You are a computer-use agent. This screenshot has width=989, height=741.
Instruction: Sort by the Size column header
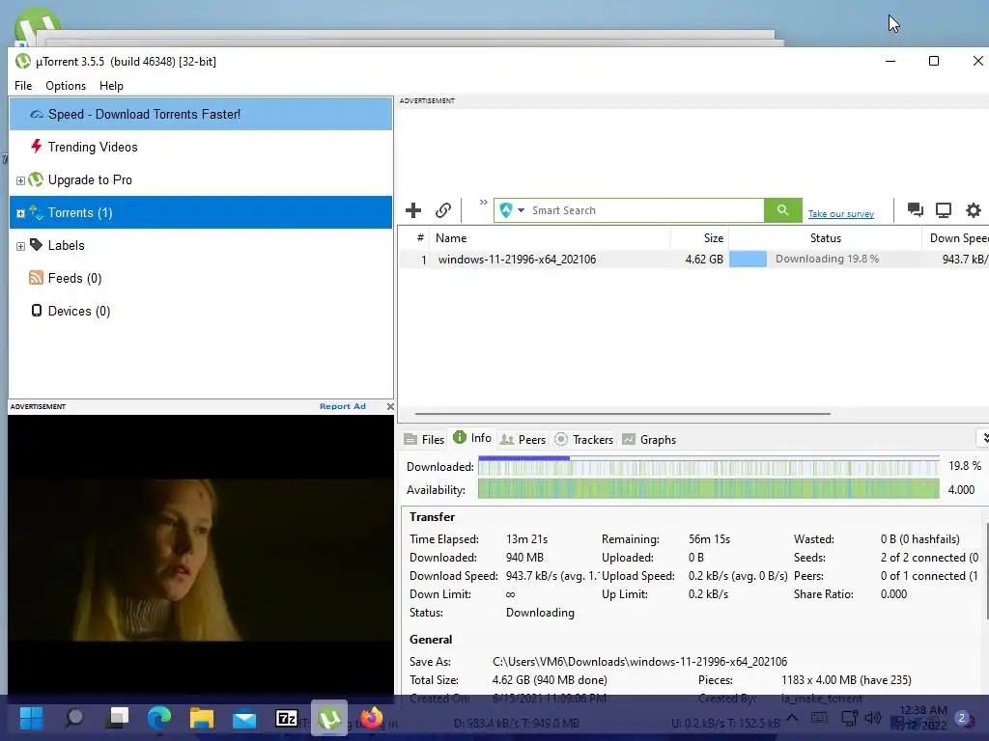pyautogui.click(x=699, y=238)
